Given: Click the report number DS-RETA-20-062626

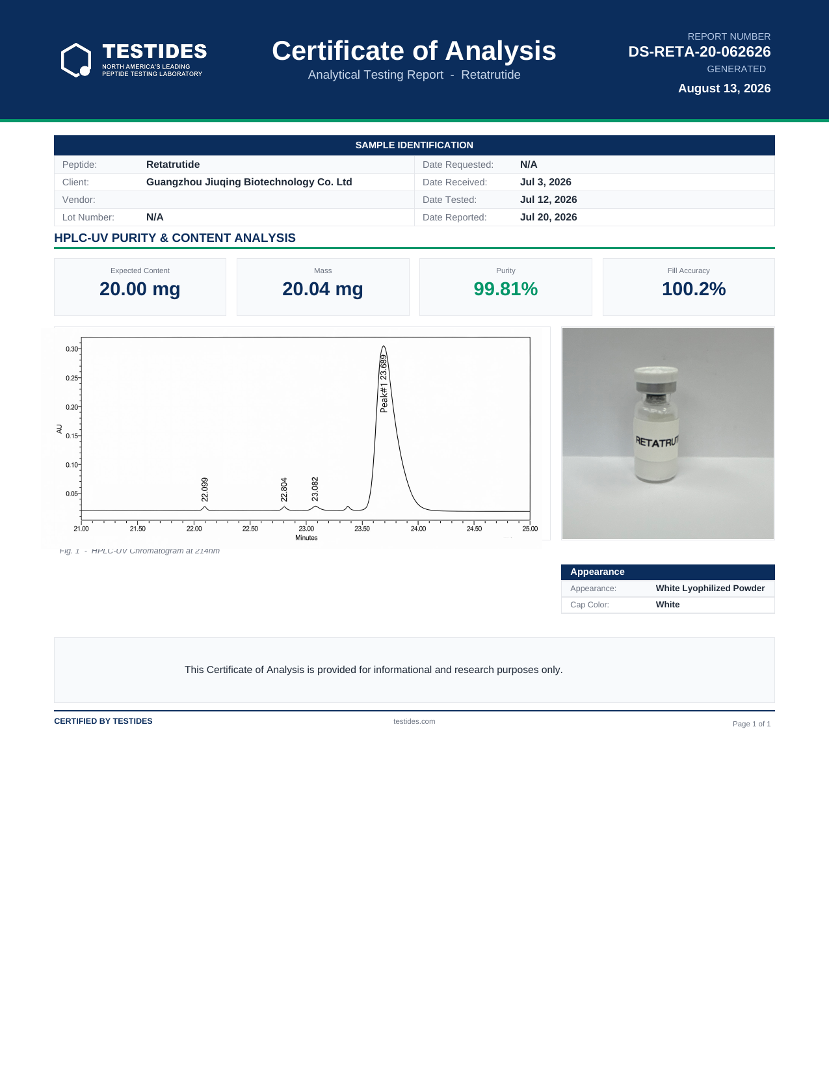Looking at the screenshot, I should pyautogui.click(x=700, y=52).
